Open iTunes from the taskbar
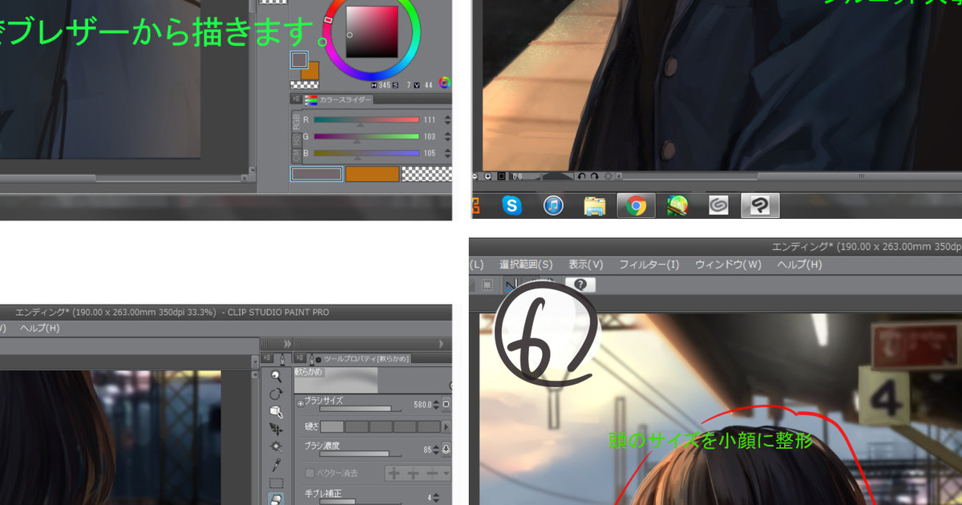Image resolution: width=962 pixels, height=505 pixels. pos(553,206)
